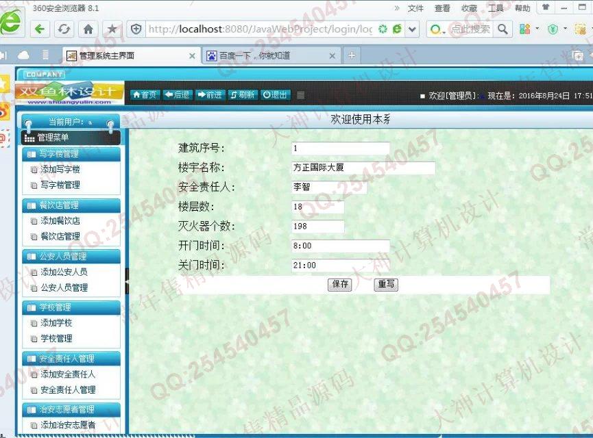Open the address bar dropdown arrow
The width and height of the screenshot is (593, 438).
coord(412,29)
